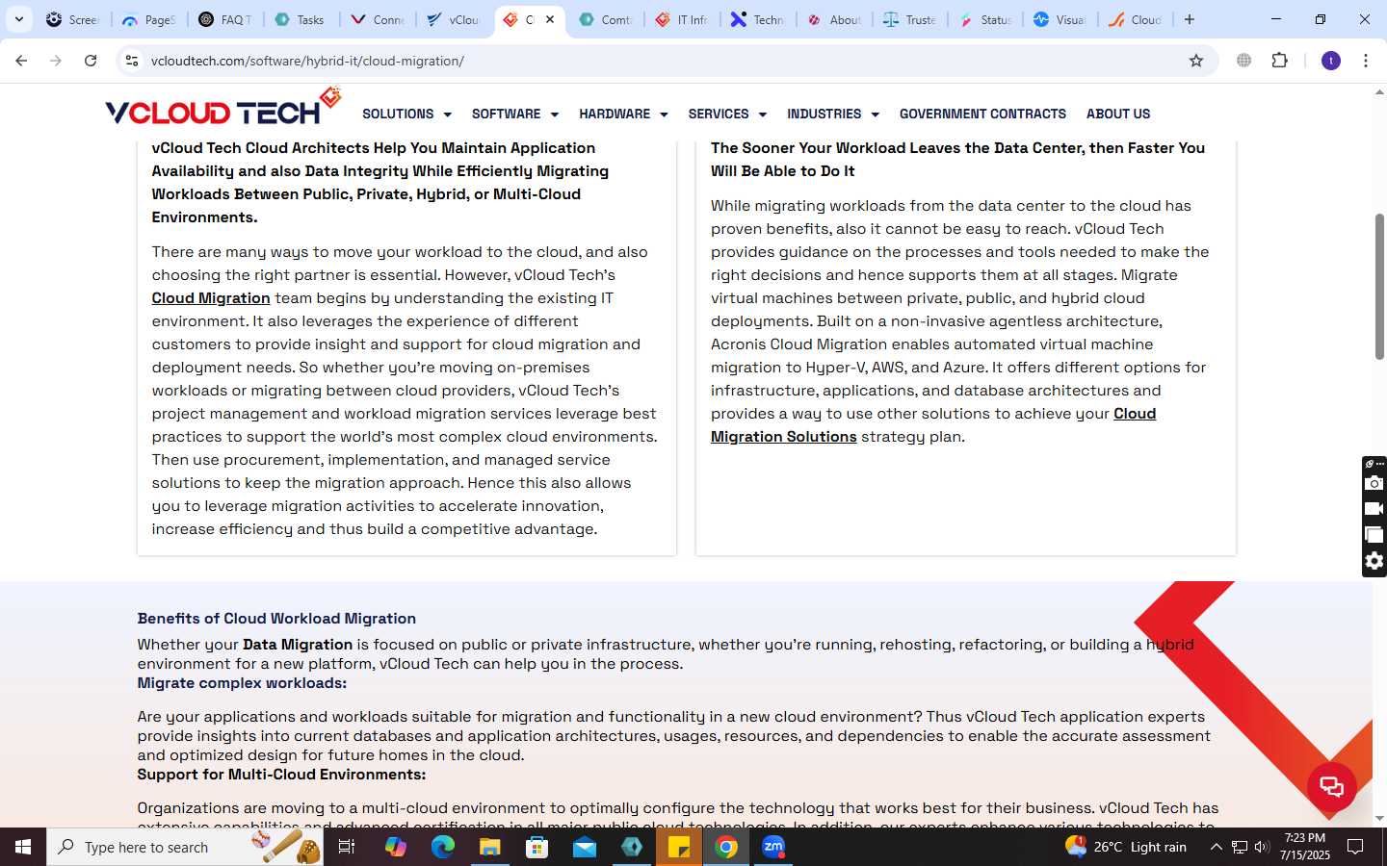
Task: Expand the SOLUTIONS menu
Action: coord(406,114)
